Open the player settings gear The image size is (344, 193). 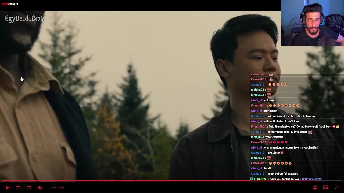coord(315,188)
